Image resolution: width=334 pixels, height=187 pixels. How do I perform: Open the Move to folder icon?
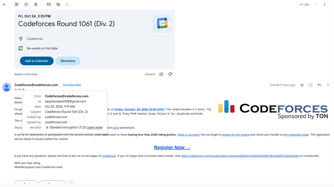coord(58,4)
